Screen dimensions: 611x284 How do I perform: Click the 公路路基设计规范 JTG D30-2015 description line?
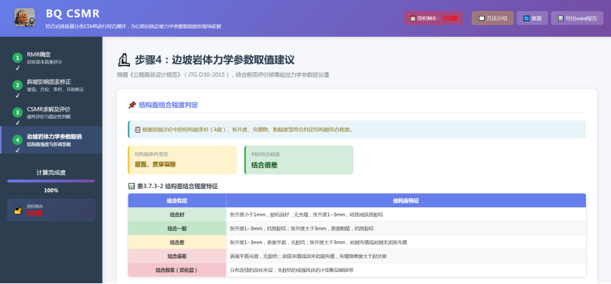(x=224, y=75)
